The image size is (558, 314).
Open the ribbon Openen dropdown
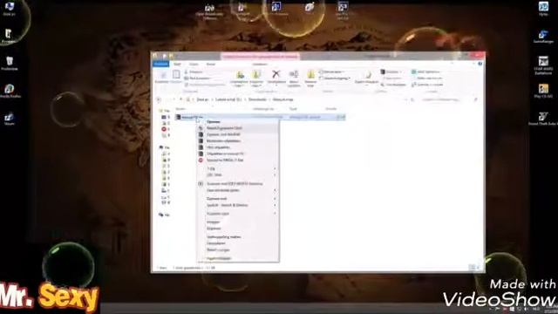(391, 72)
